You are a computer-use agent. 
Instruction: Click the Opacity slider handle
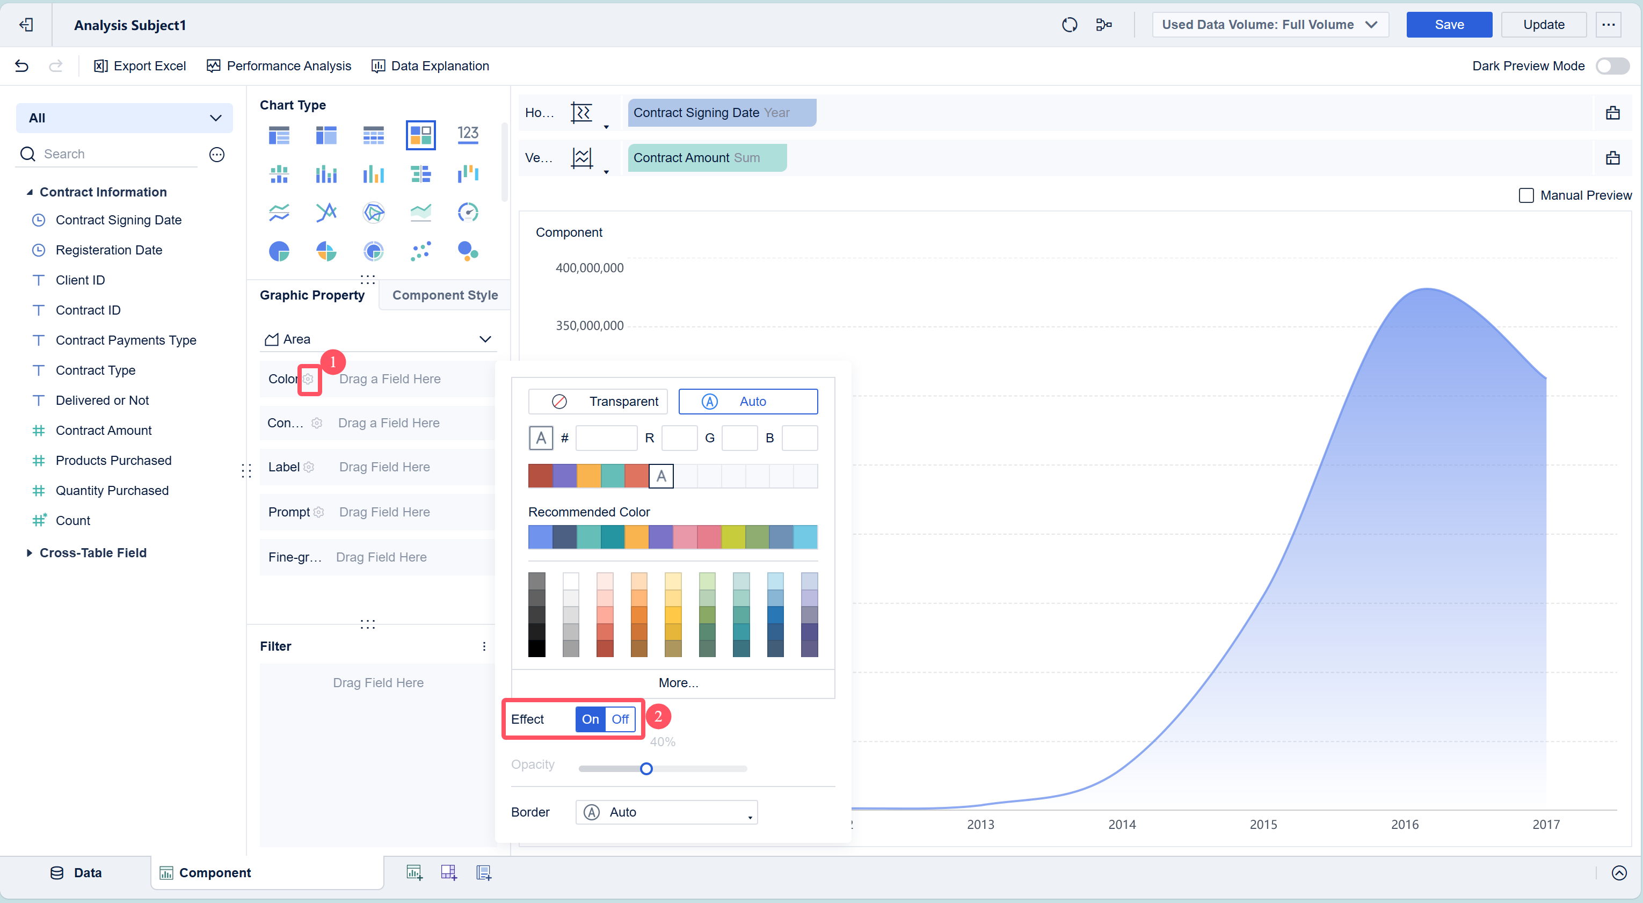pos(646,769)
